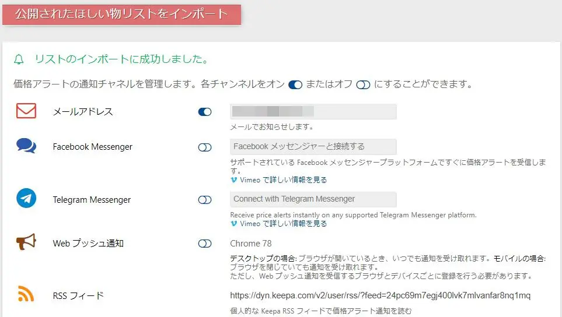Enable the Telegram Messenger notification toggle
The image size is (562, 317).
tap(205, 200)
